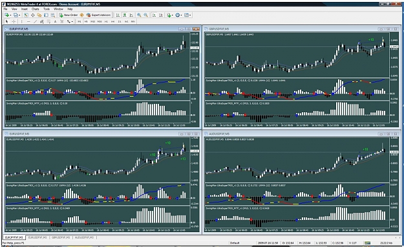Open the Help menu

tap(70, 9)
